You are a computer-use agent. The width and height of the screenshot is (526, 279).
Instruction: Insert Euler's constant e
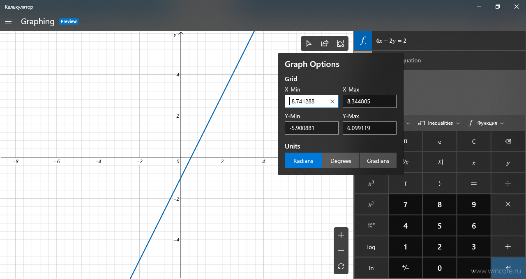[x=440, y=141]
